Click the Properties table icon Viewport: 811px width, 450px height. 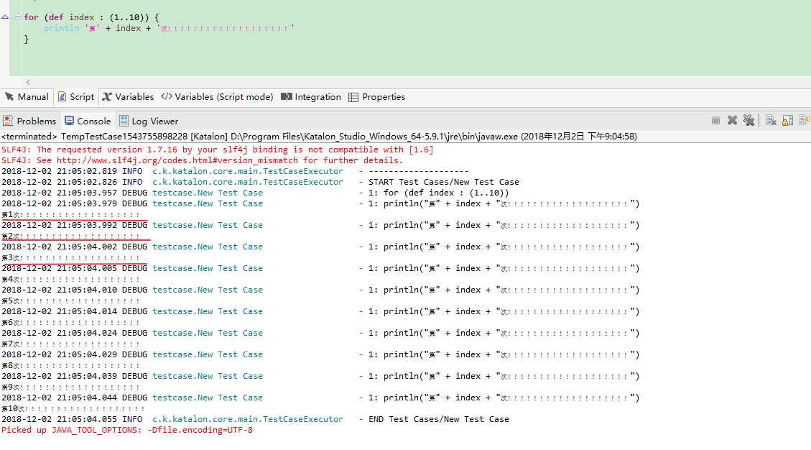point(353,97)
